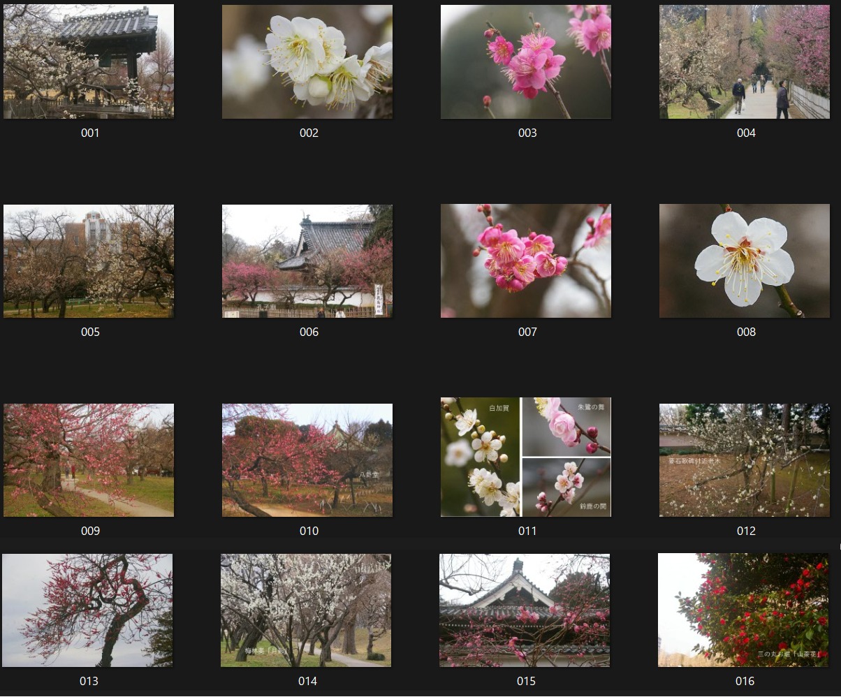Click the filename label 014
Viewport: 841px width, 697px height.
click(307, 681)
